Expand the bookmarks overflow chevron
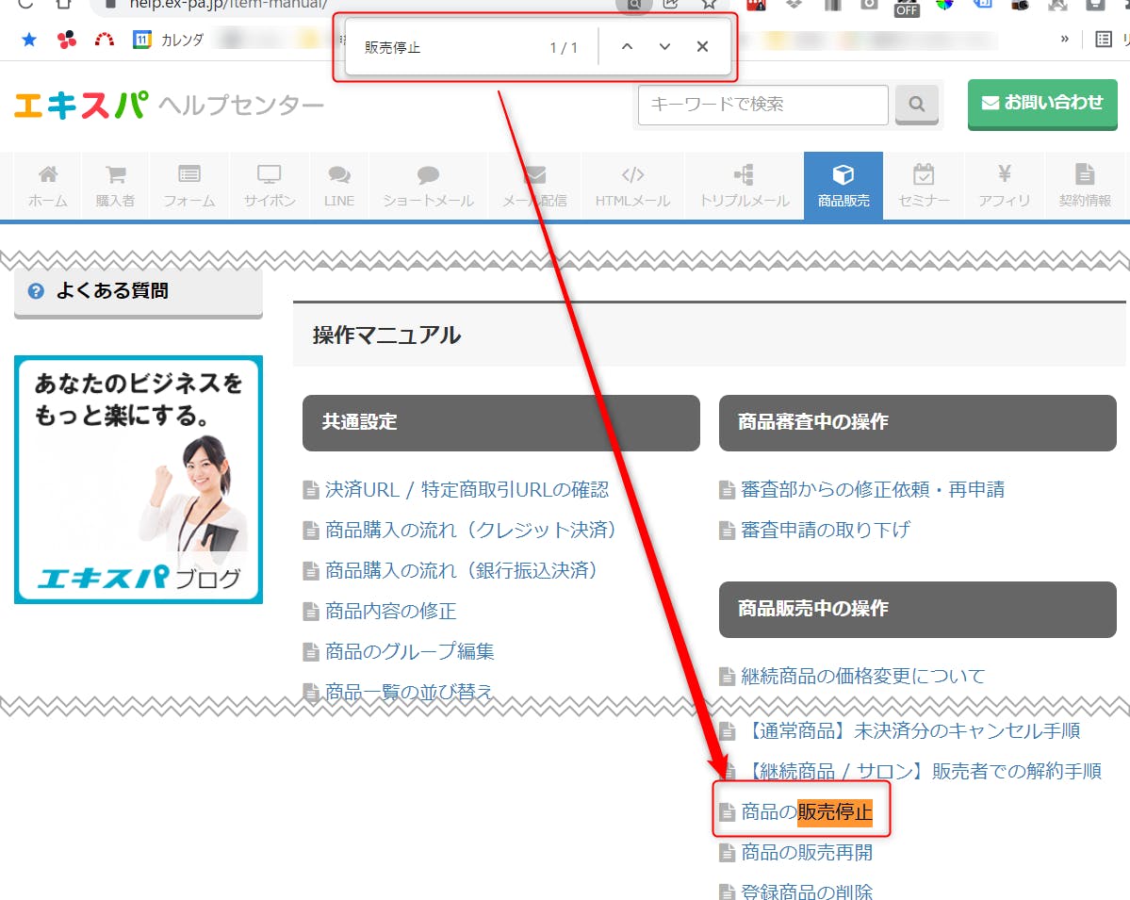Viewport: 1130px width, 900px height. pos(1065,40)
